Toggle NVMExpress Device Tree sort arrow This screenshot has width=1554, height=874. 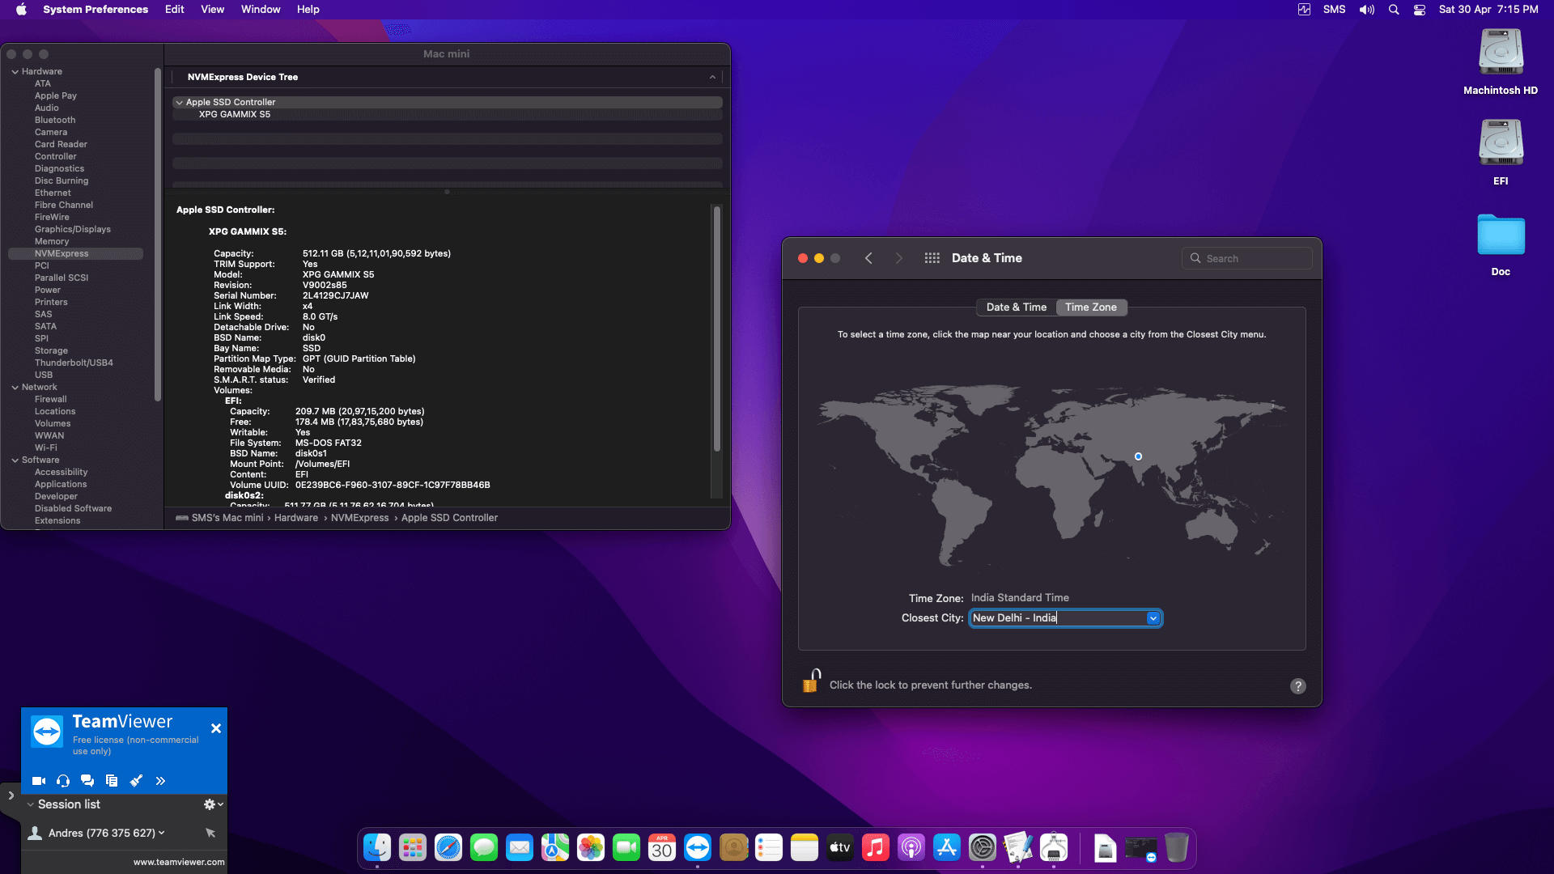(712, 78)
